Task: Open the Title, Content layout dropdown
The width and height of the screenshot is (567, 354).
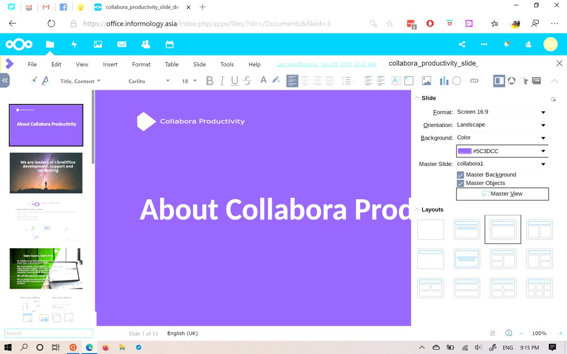Action: [x=80, y=81]
